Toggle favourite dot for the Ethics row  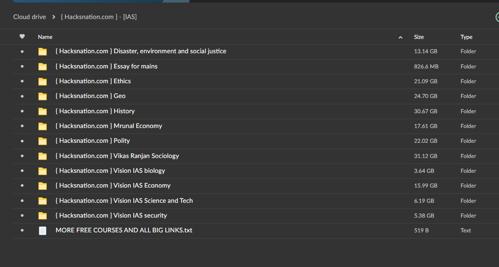[x=22, y=81]
